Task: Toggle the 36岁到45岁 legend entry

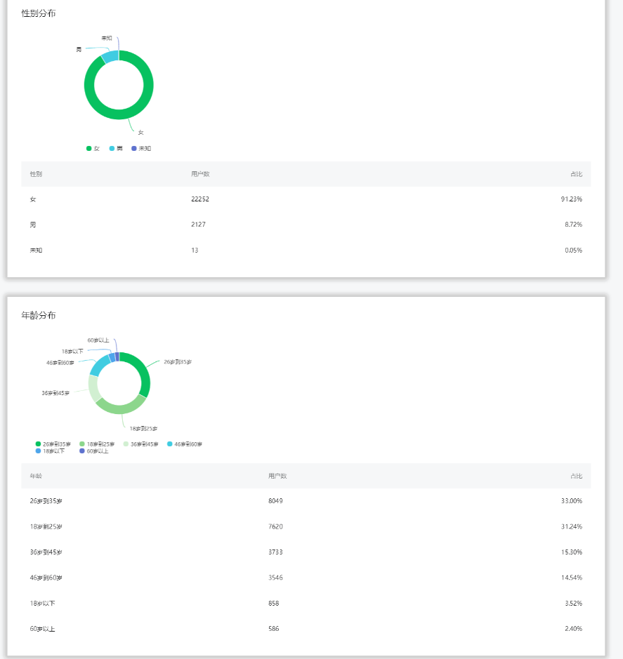Action: [x=141, y=444]
